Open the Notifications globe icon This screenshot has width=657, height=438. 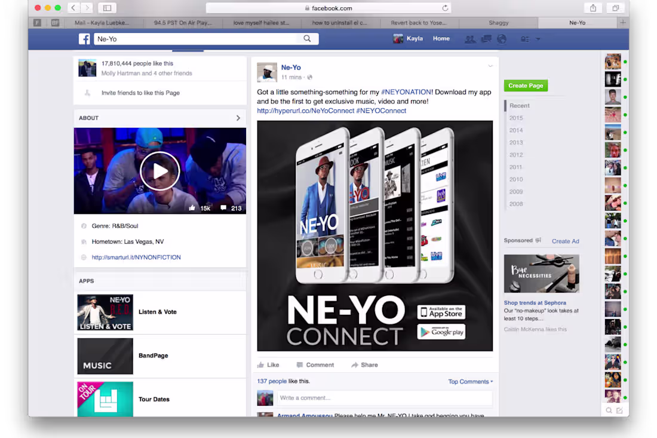(x=502, y=39)
